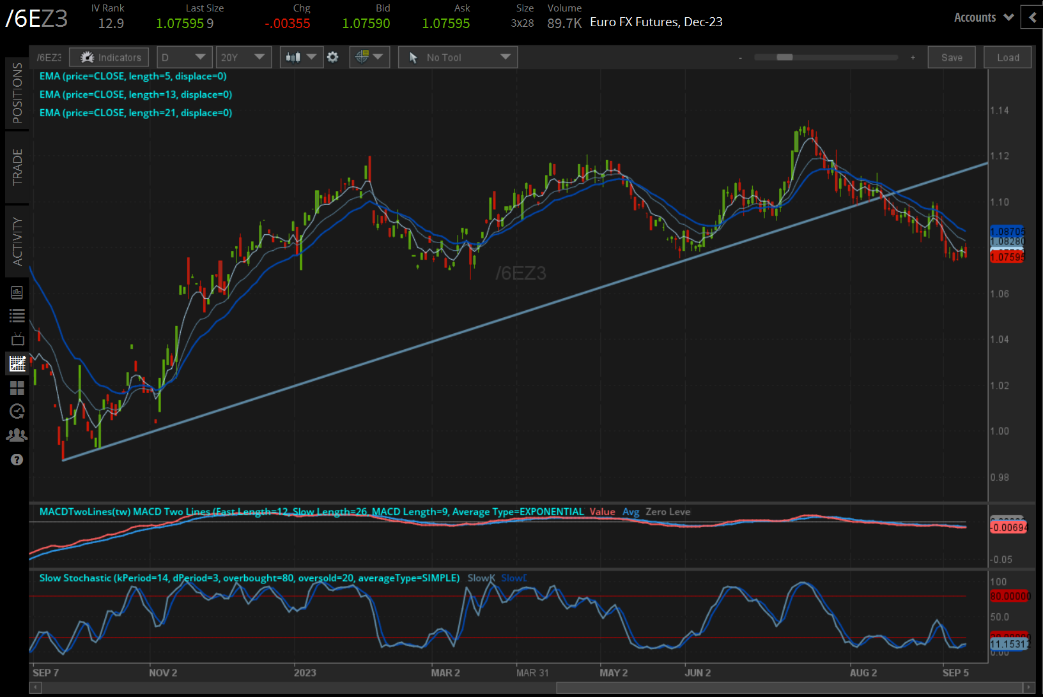Screen dimensions: 1043x697
Task: Expand the 20Y time range dropdown
Action: 243,57
